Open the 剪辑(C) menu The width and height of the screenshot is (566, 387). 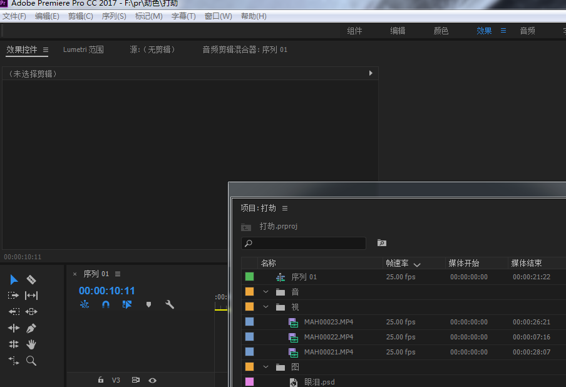tap(81, 16)
